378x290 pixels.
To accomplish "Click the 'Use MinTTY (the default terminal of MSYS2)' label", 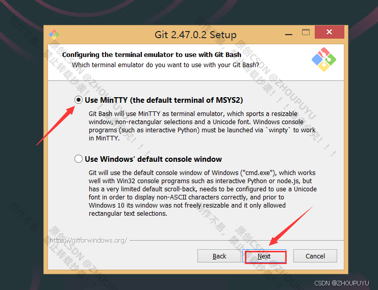I will coord(164,100).
